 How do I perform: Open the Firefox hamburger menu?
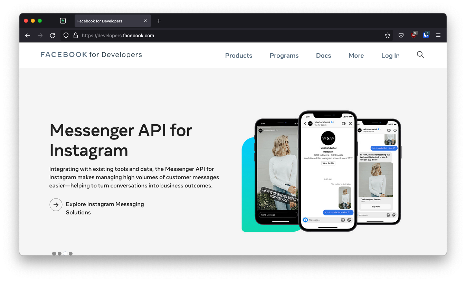438,35
